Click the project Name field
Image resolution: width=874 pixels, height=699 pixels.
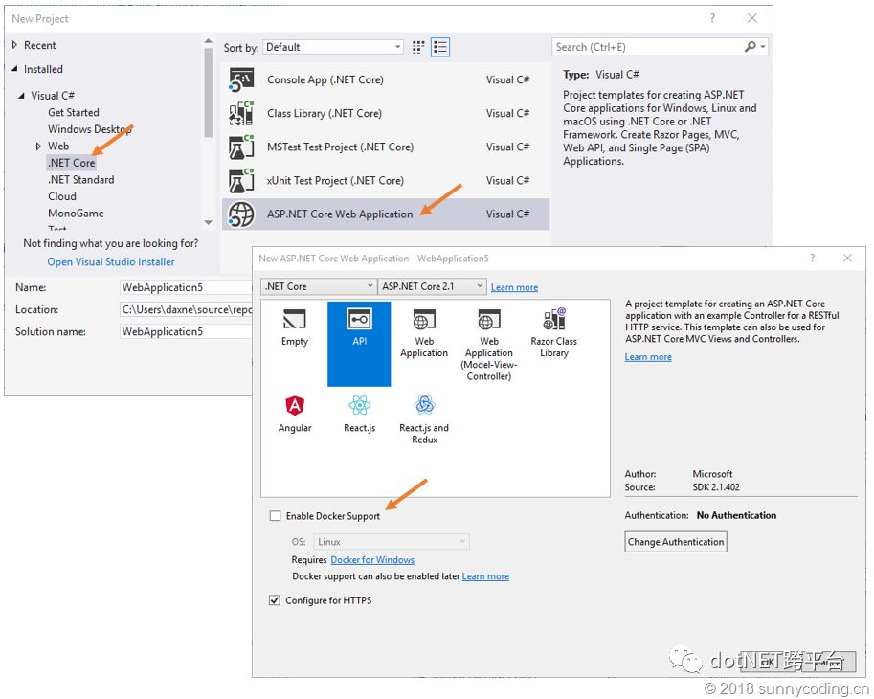point(186,287)
